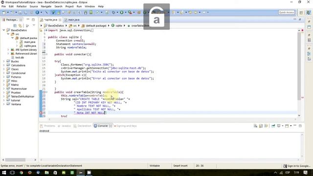Collapse the crearTabla method fold on line 22
The image size is (313, 176).
(46, 92)
